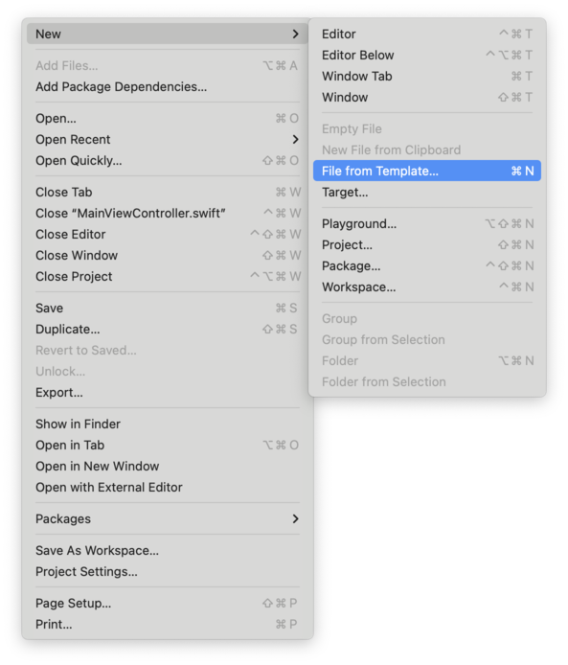This screenshot has width=568, height=665.
Task: Expand the Packages submenu
Action: tap(168, 518)
